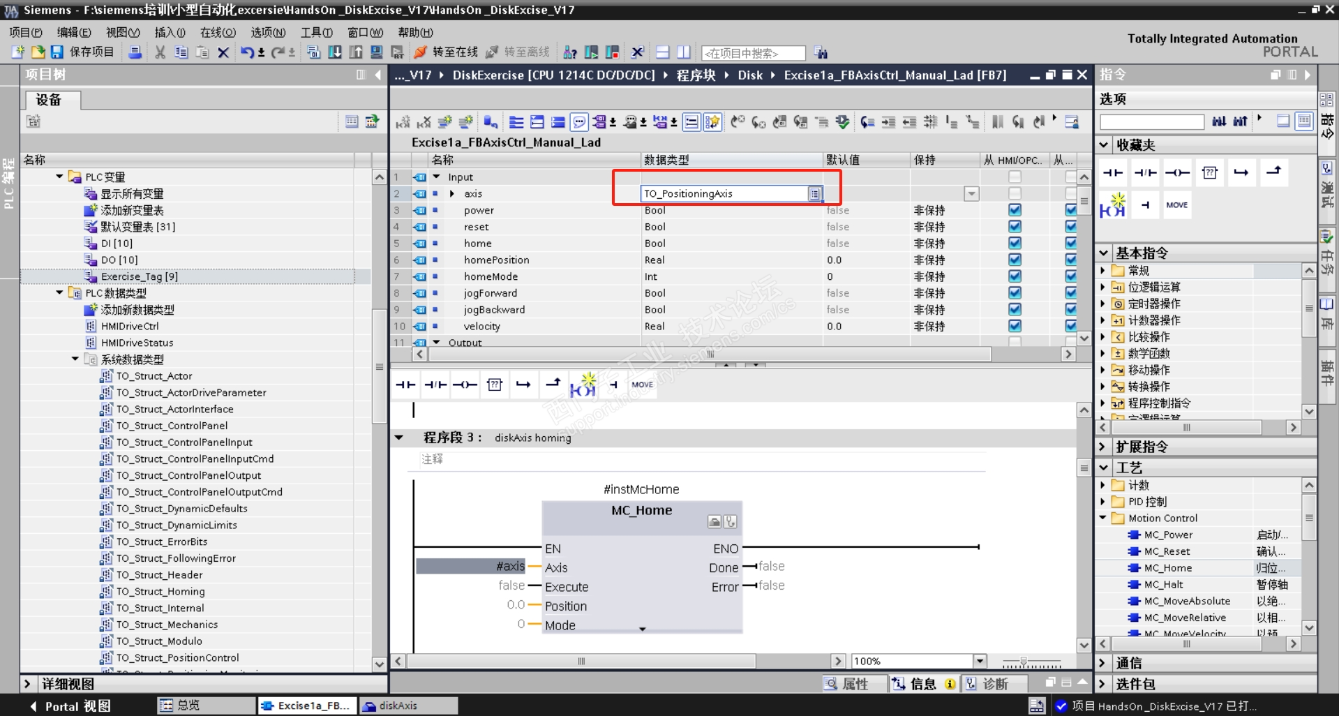Toggle HMI/OPC accessible checkbox for reset row
The image size is (1339, 716).
pyautogui.click(x=1015, y=227)
